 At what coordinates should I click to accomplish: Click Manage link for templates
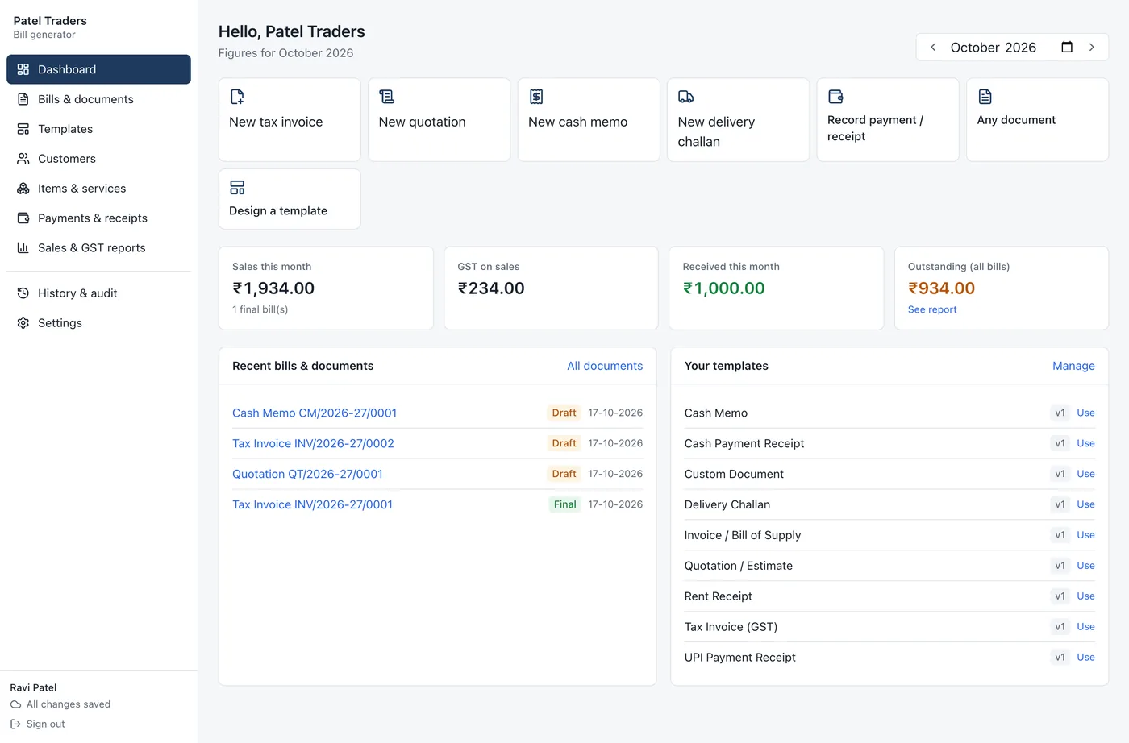(x=1073, y=366)
